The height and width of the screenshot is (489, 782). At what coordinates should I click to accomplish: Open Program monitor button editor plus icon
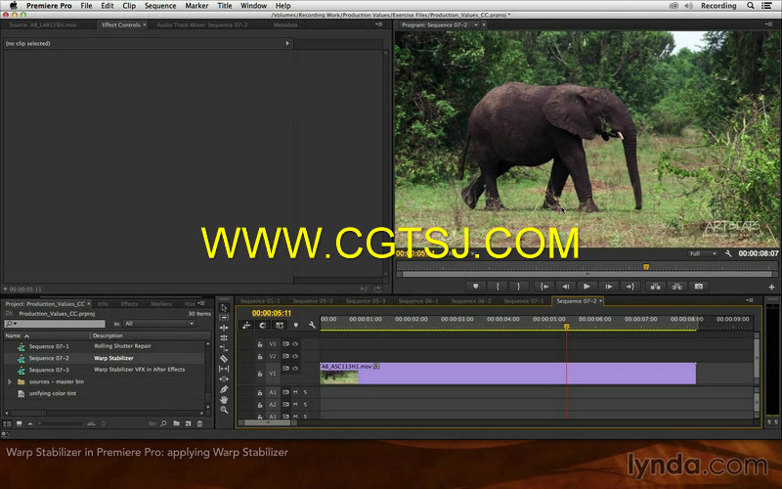771,287
